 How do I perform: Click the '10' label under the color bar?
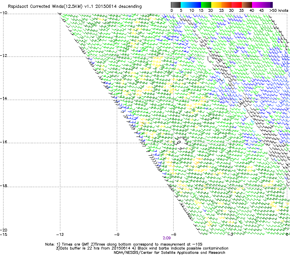192,10
